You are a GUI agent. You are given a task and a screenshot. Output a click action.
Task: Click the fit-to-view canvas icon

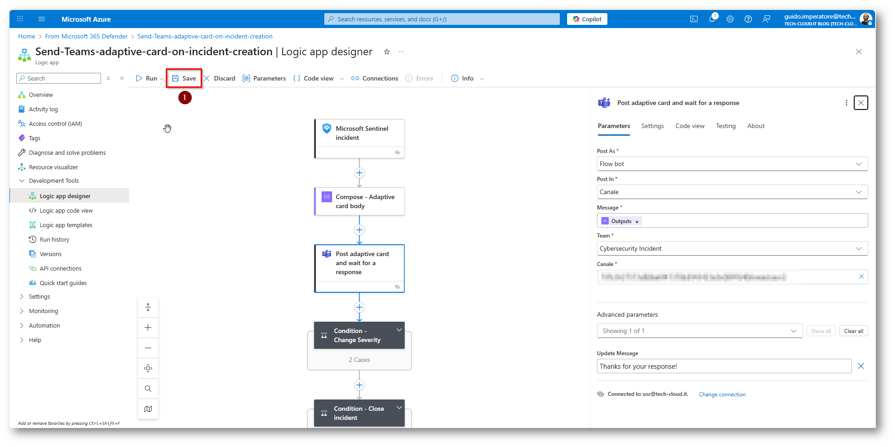click(x=148, y=368)
